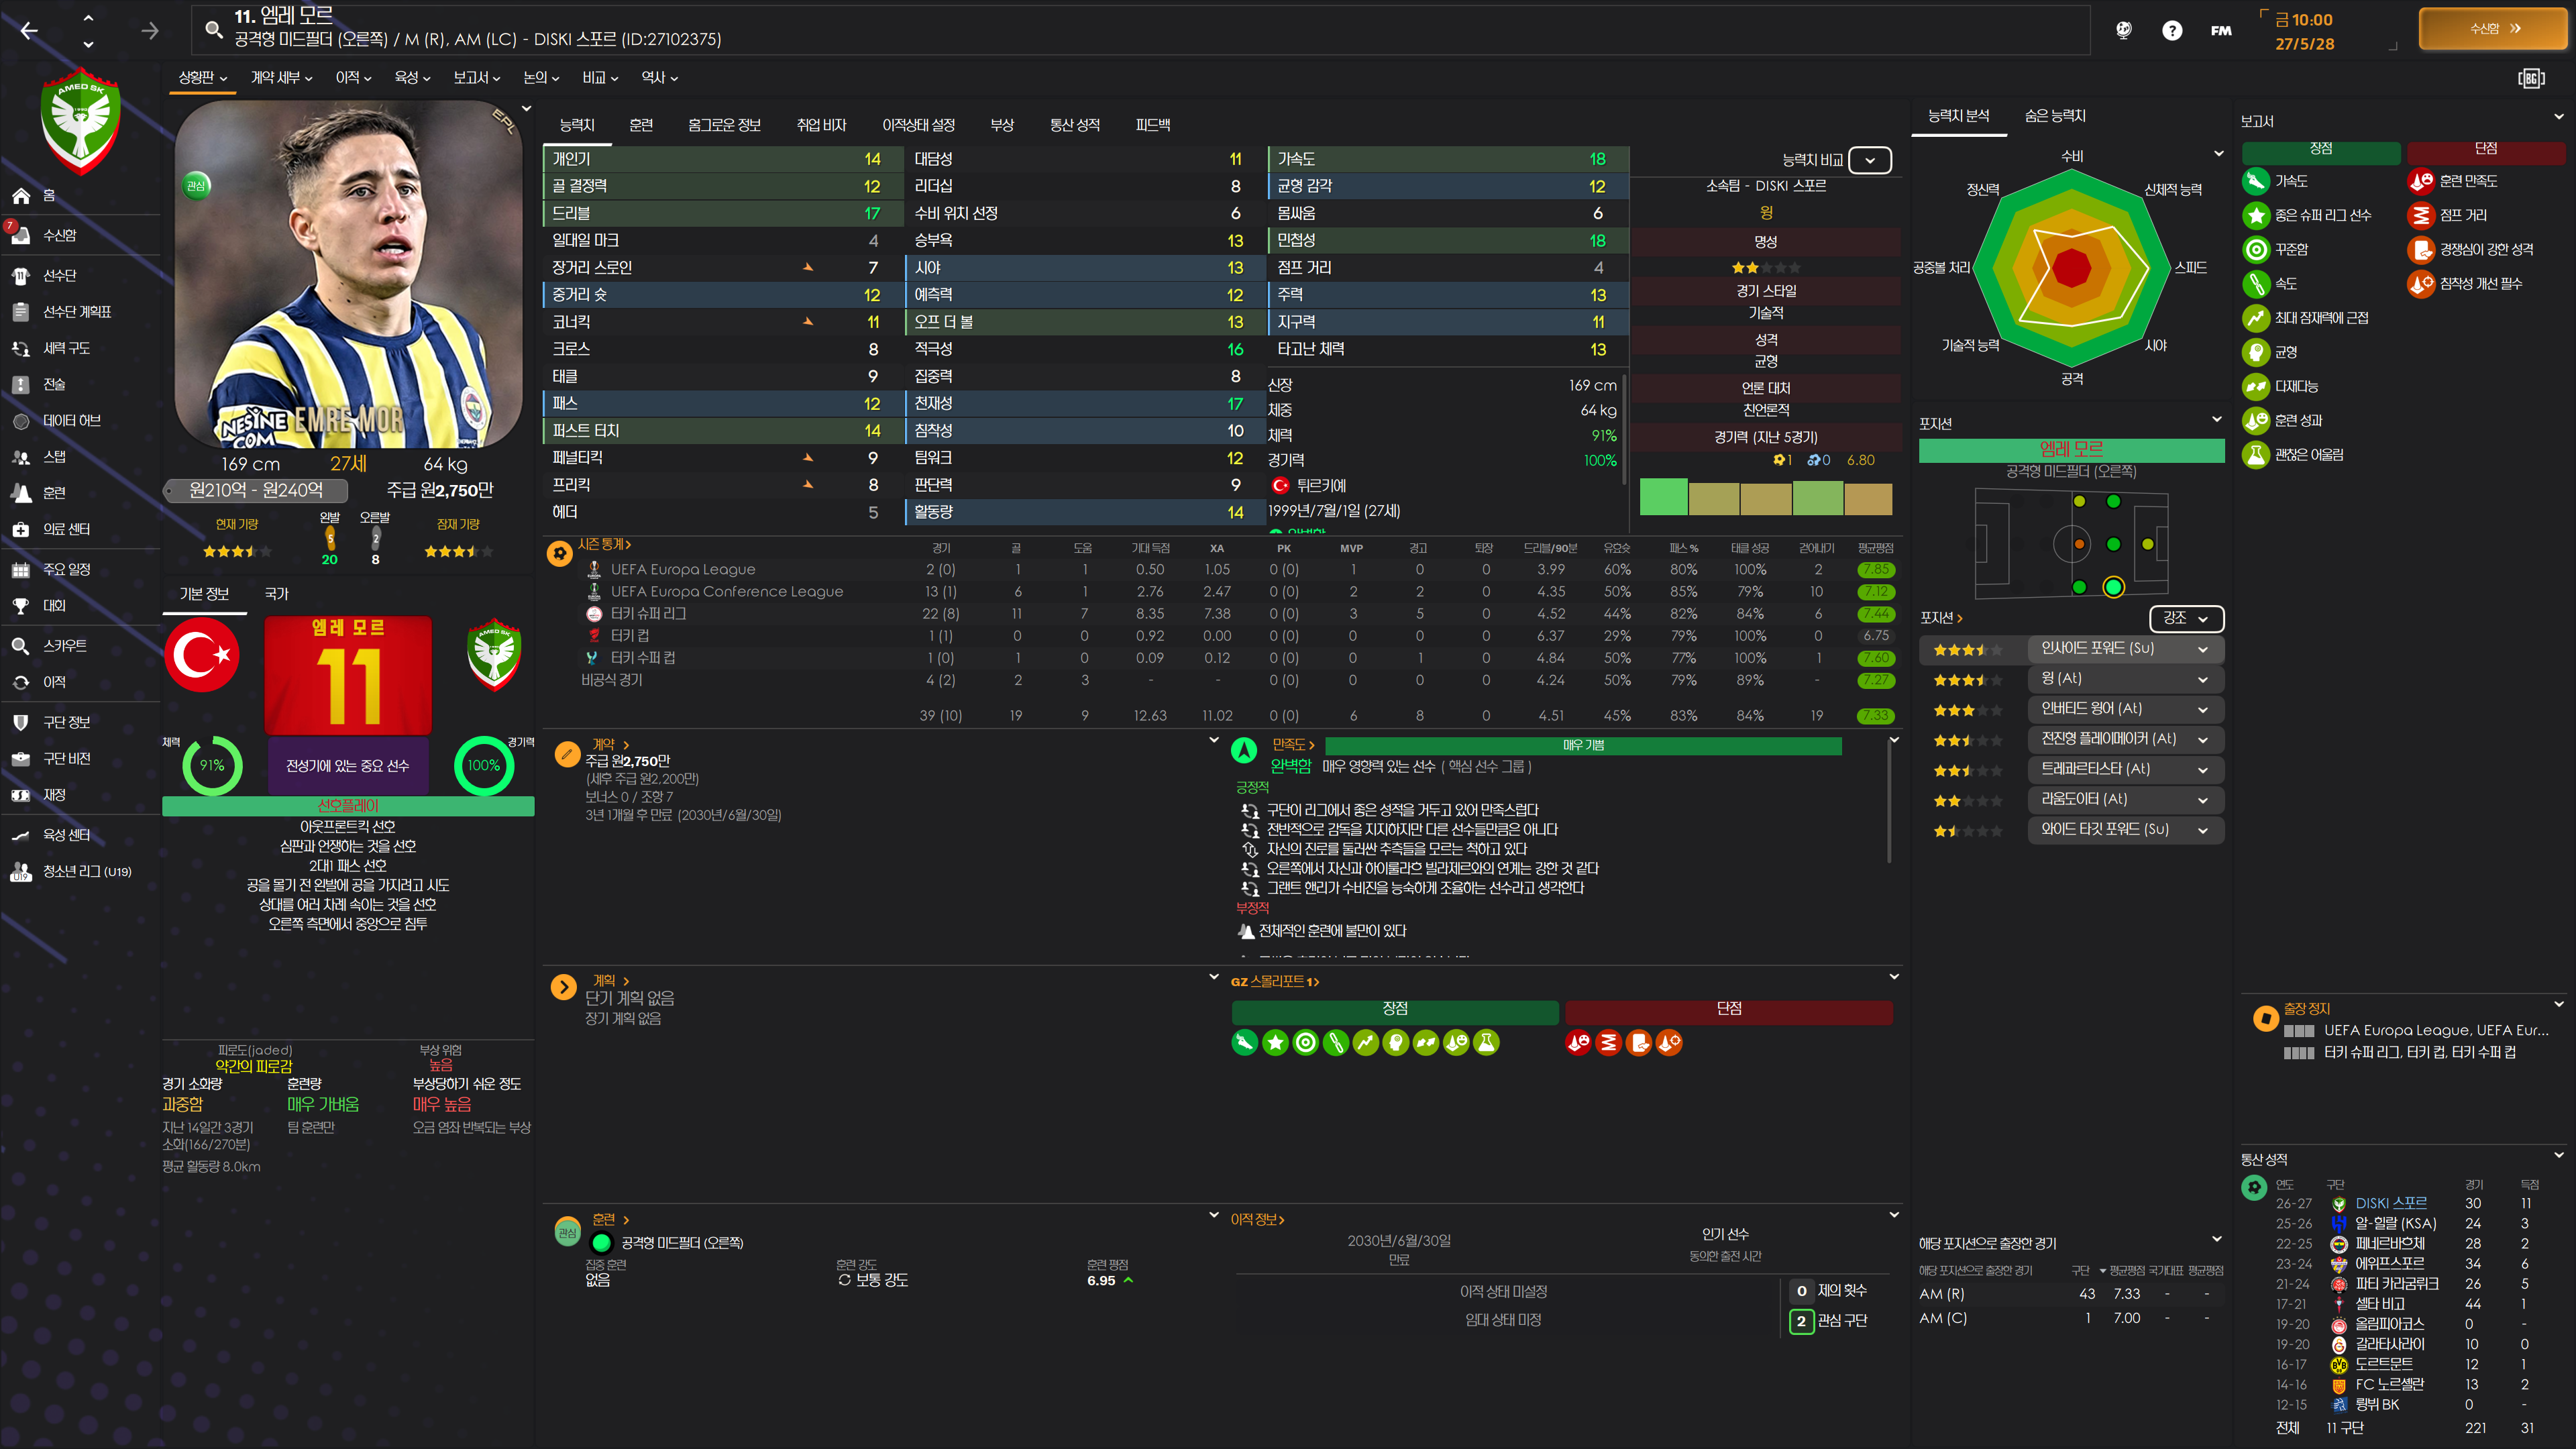The image size is (2576, 1449).
Task: Click the FM logo icon
Action: tap(2221, 30)
